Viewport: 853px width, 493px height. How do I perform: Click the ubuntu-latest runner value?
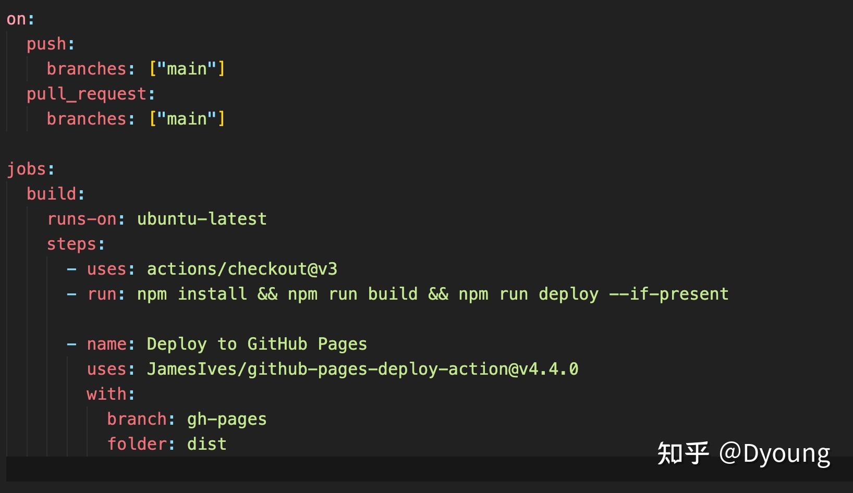tap(201, 218)
